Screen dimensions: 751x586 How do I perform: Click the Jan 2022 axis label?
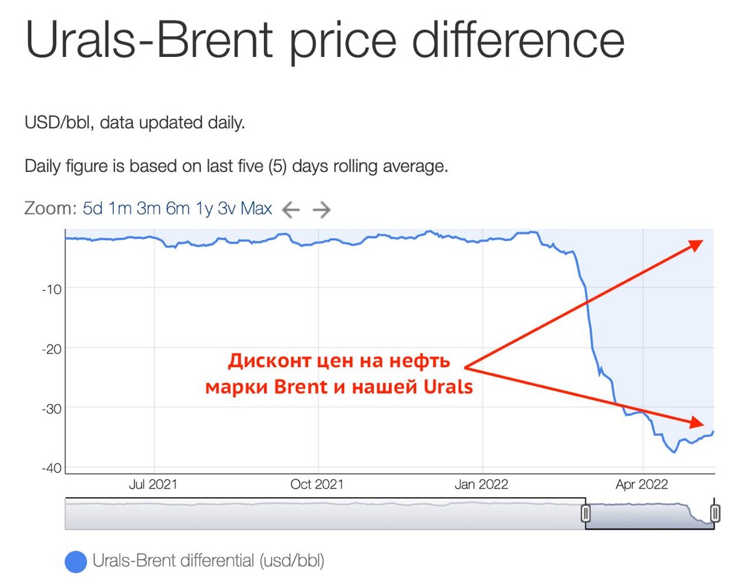482,485
